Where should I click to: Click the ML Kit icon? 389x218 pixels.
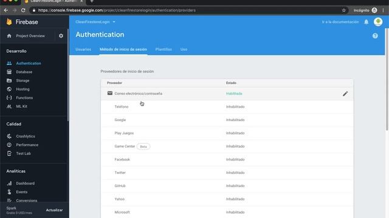pyautogui.click(x=9, y=107)
